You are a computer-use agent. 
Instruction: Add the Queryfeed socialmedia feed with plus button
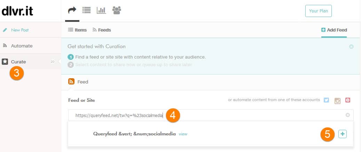[342, 134]
